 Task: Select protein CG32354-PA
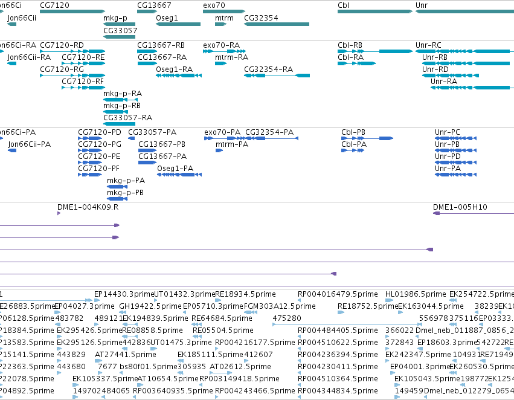(x=272, y=138)
